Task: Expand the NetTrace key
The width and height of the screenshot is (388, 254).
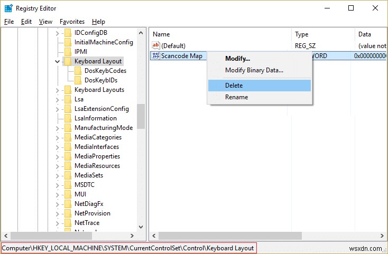Action: (x=58, y=223)
